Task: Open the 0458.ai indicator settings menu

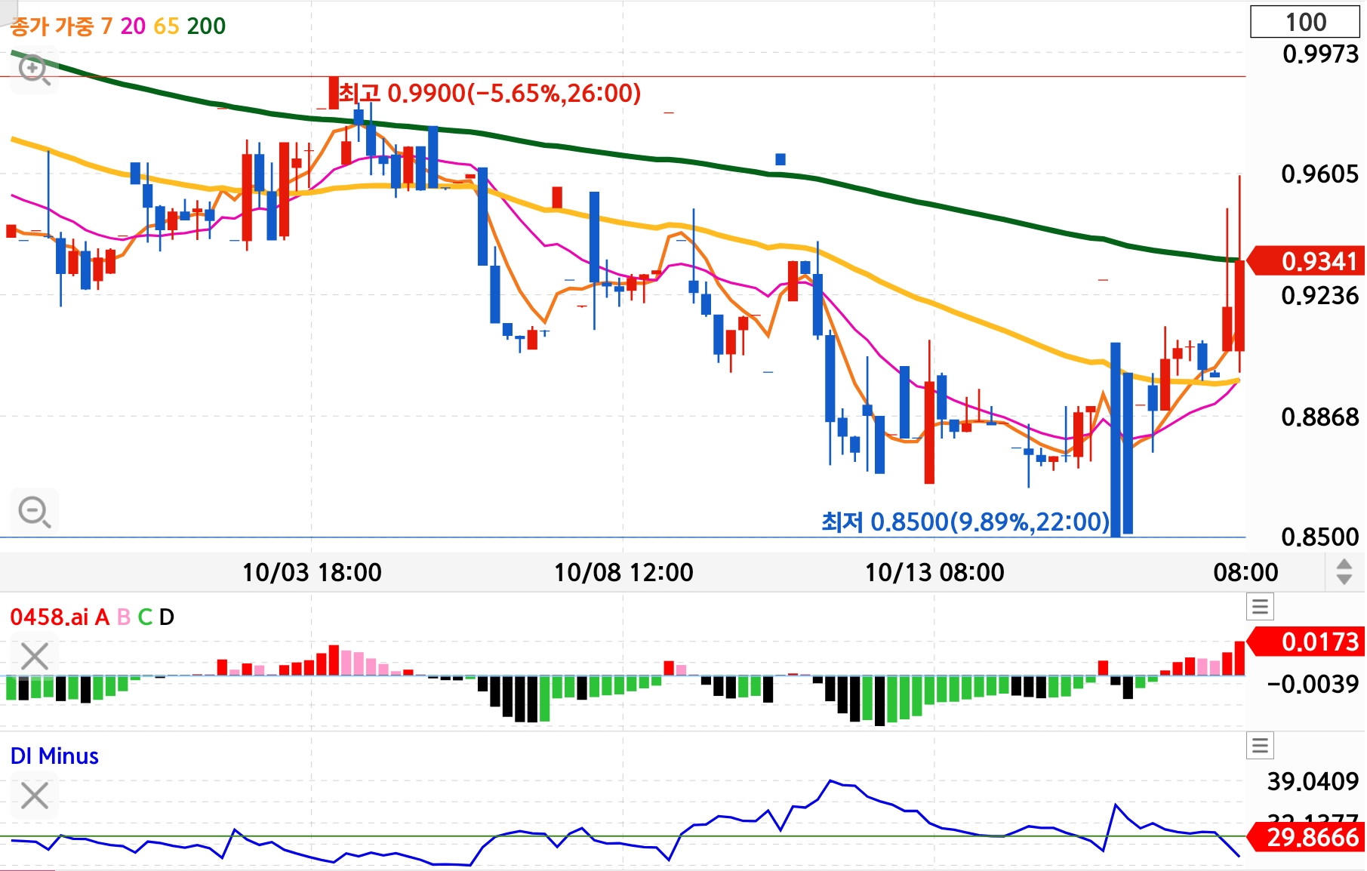Action: (x=1260, y=606)
